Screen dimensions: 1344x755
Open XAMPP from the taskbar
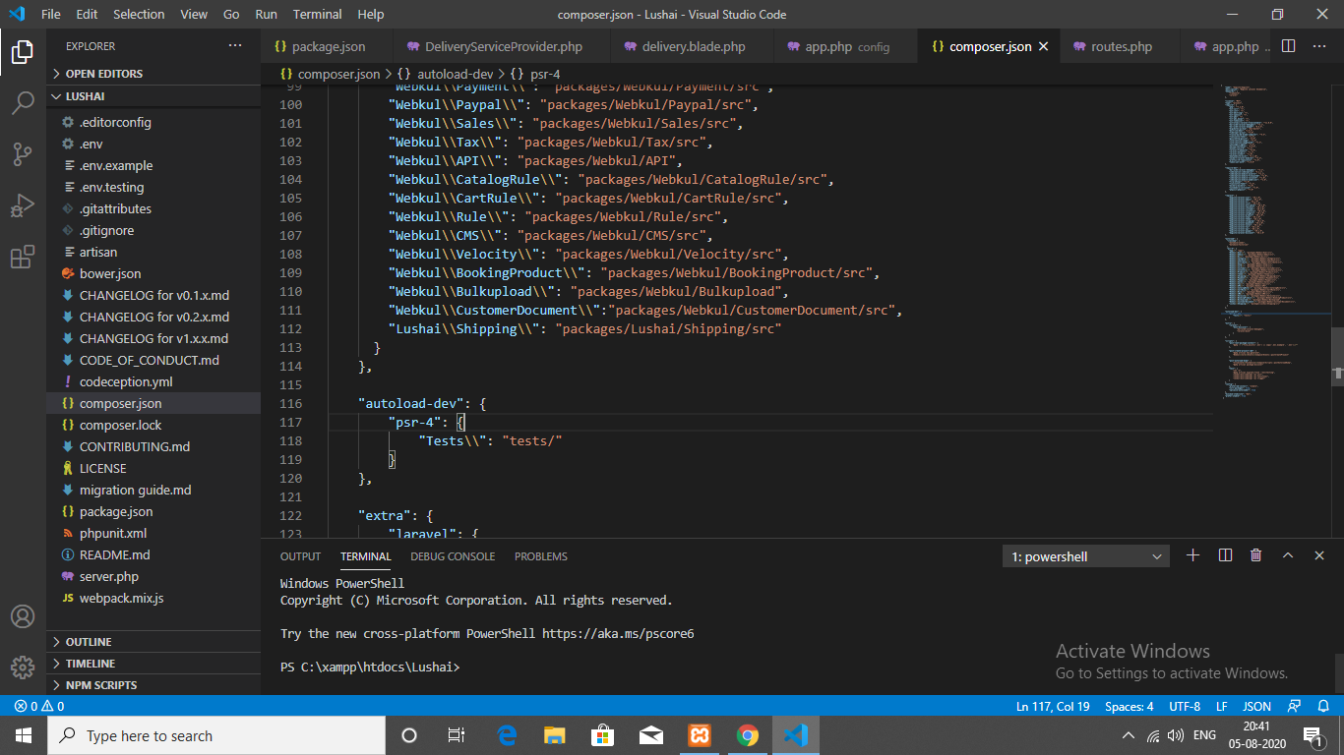(700, 735)
